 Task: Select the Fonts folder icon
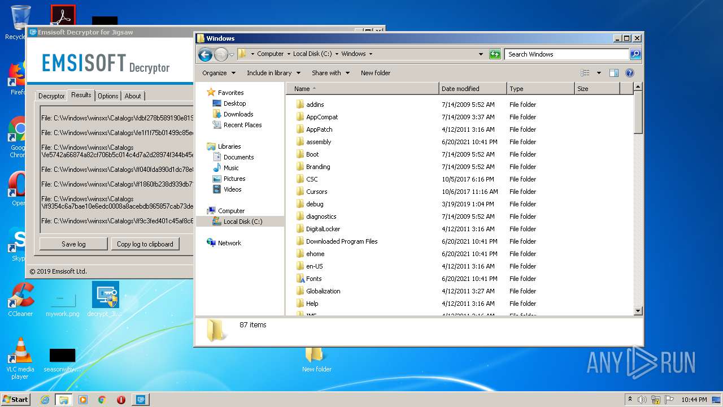tap(300, 279)
